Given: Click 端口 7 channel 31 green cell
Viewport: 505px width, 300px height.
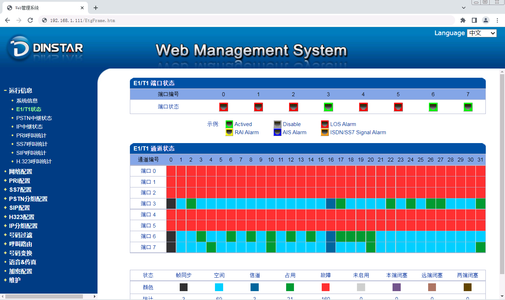Looking at the screenshot, I should pyautogui.click(x=481, y=247).
